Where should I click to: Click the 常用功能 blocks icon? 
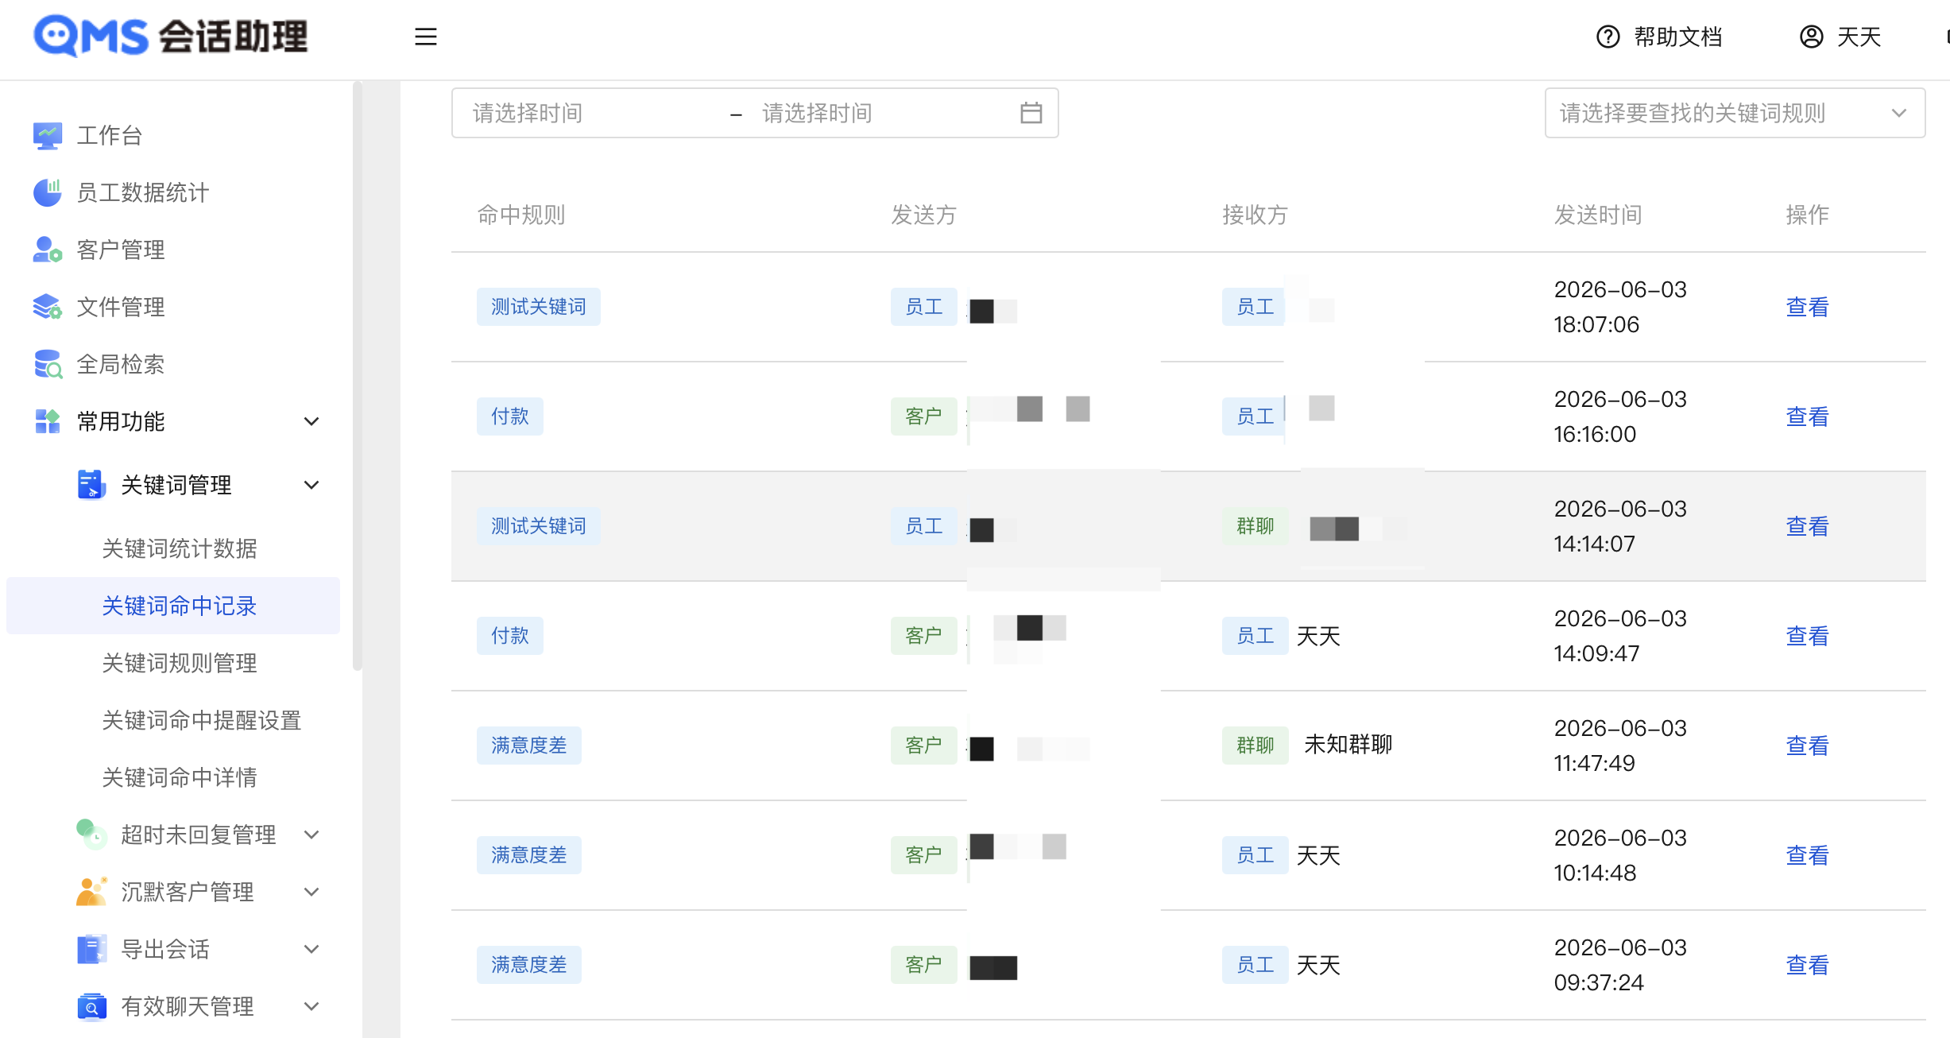click(48, 421)
